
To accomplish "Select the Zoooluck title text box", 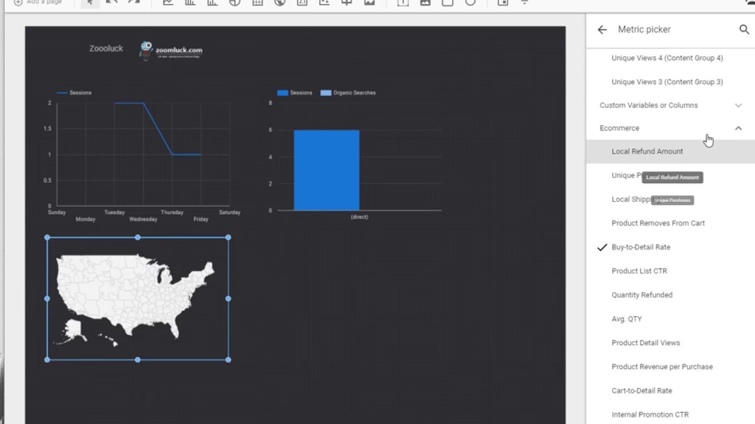I will pos(106,49).
